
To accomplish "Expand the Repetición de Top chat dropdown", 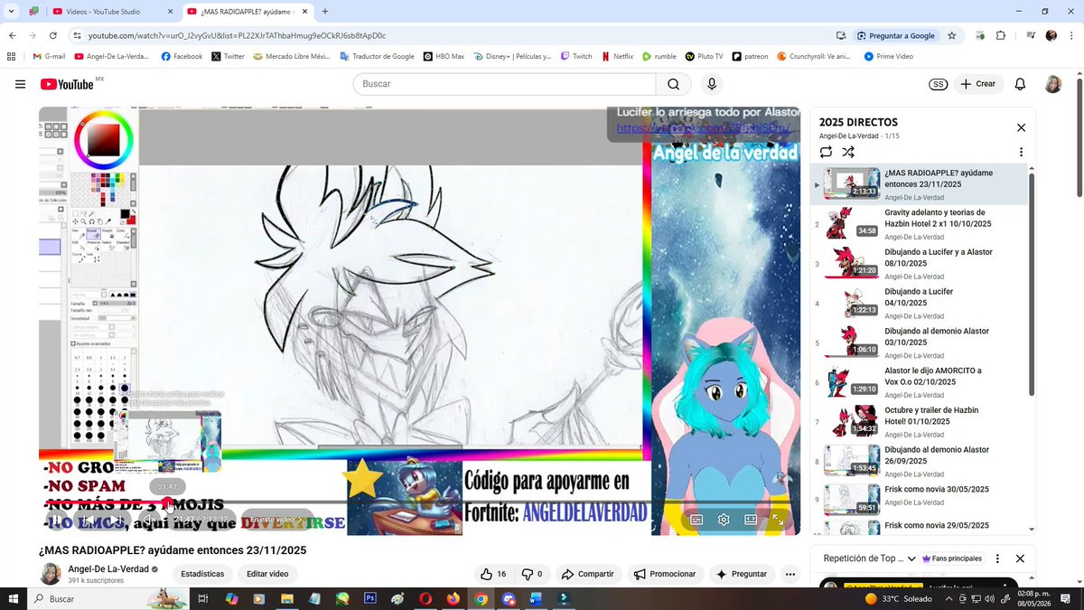I will click(870, 558).
